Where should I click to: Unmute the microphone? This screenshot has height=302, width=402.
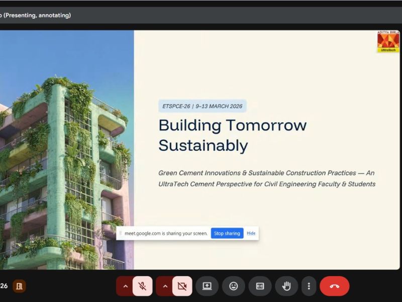coord(143,286)
